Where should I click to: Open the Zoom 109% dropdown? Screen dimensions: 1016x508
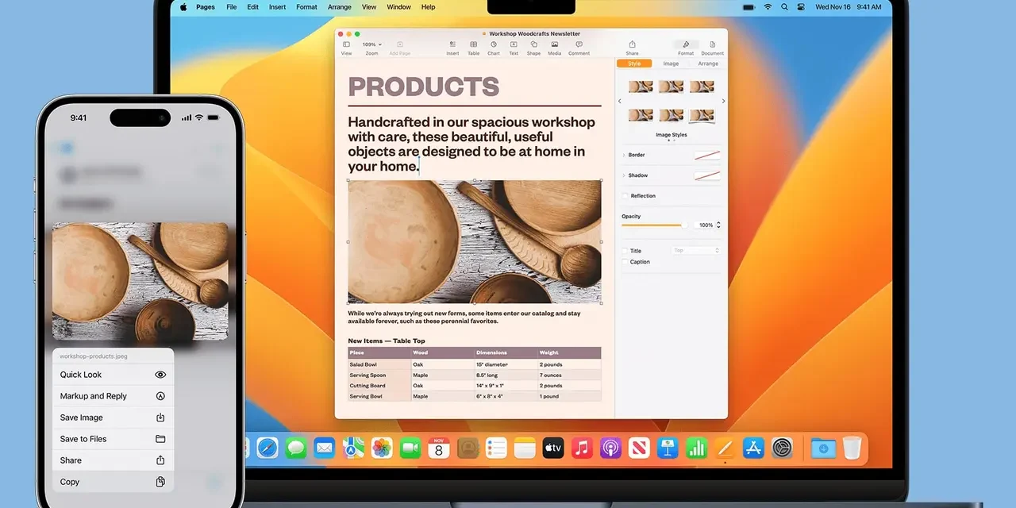(x=371, y=44)
